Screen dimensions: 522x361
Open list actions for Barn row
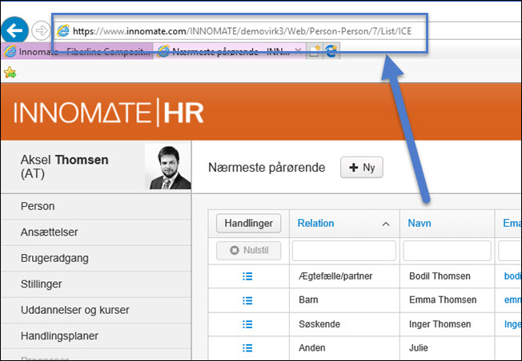point(247,300)
